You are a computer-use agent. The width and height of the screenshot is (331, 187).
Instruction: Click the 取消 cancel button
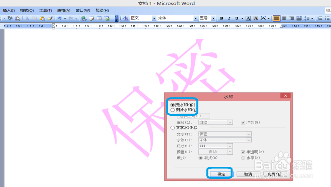coord(248,174)
